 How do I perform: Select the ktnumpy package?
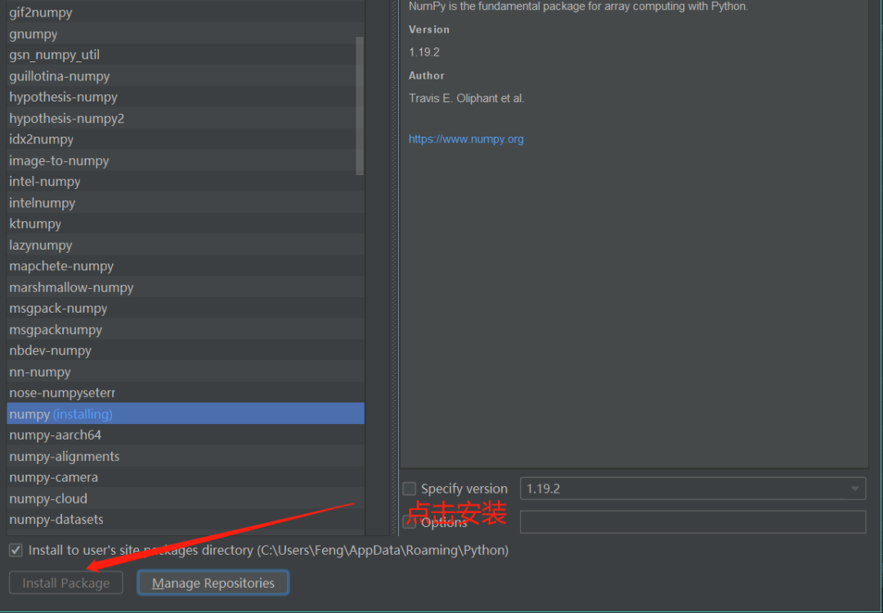click(186, 223)
